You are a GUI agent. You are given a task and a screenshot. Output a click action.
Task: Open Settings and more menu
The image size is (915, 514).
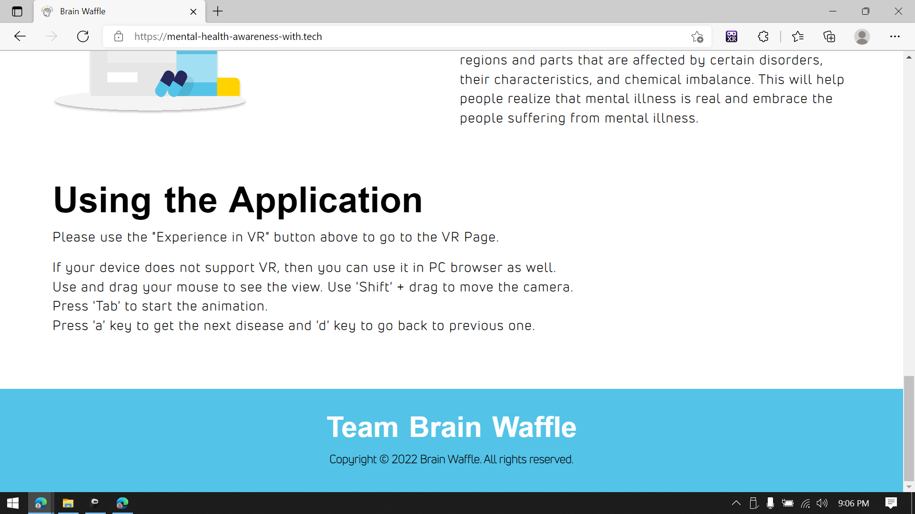click(895, 36)
